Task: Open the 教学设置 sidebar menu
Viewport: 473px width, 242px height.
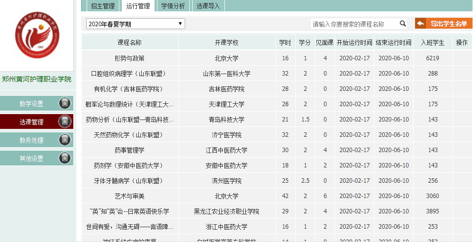Action: coord(31,104)
